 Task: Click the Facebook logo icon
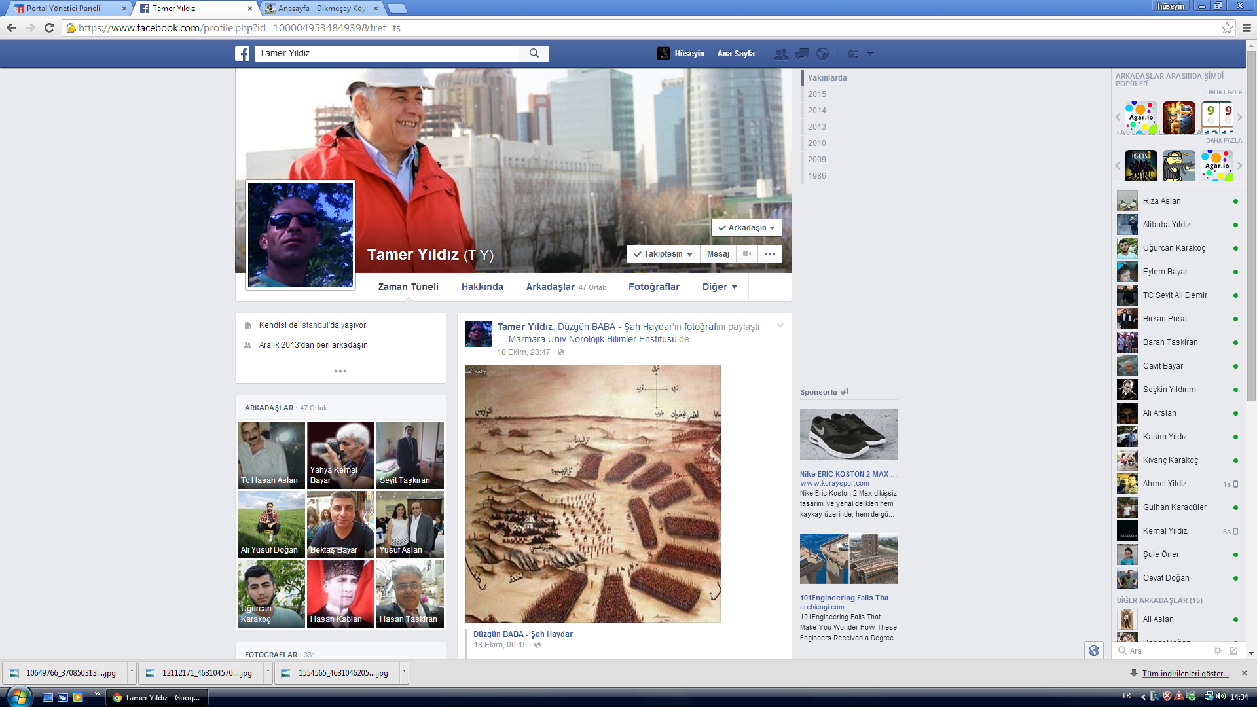242,54
